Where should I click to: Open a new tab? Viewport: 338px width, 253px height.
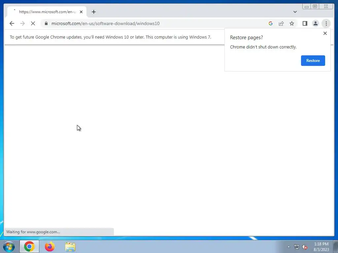(x=93, y=12)
